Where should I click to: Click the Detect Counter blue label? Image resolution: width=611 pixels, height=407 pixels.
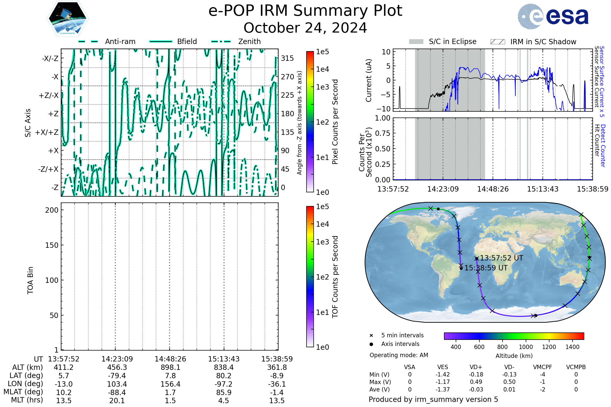coord(603,146)
